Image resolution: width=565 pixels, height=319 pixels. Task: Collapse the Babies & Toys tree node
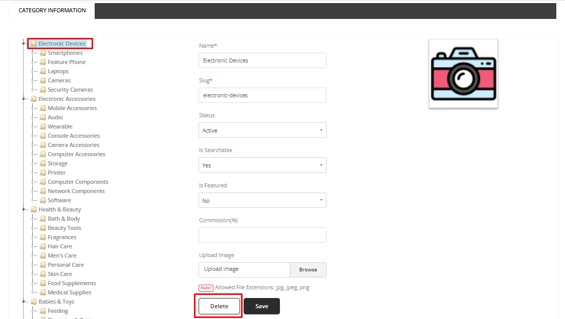point(24,302)
